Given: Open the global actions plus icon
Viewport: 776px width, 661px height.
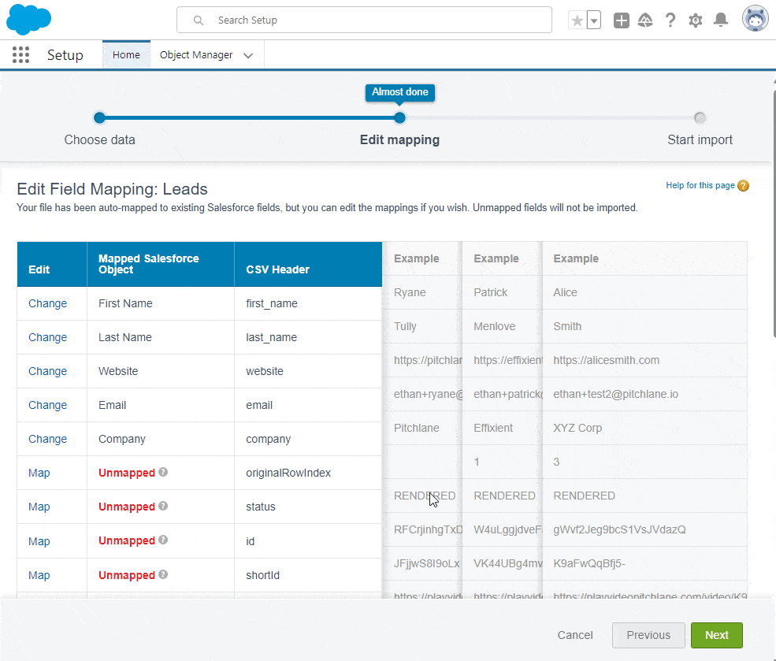Looking at the screenshot, I should (x=621, y=20).
